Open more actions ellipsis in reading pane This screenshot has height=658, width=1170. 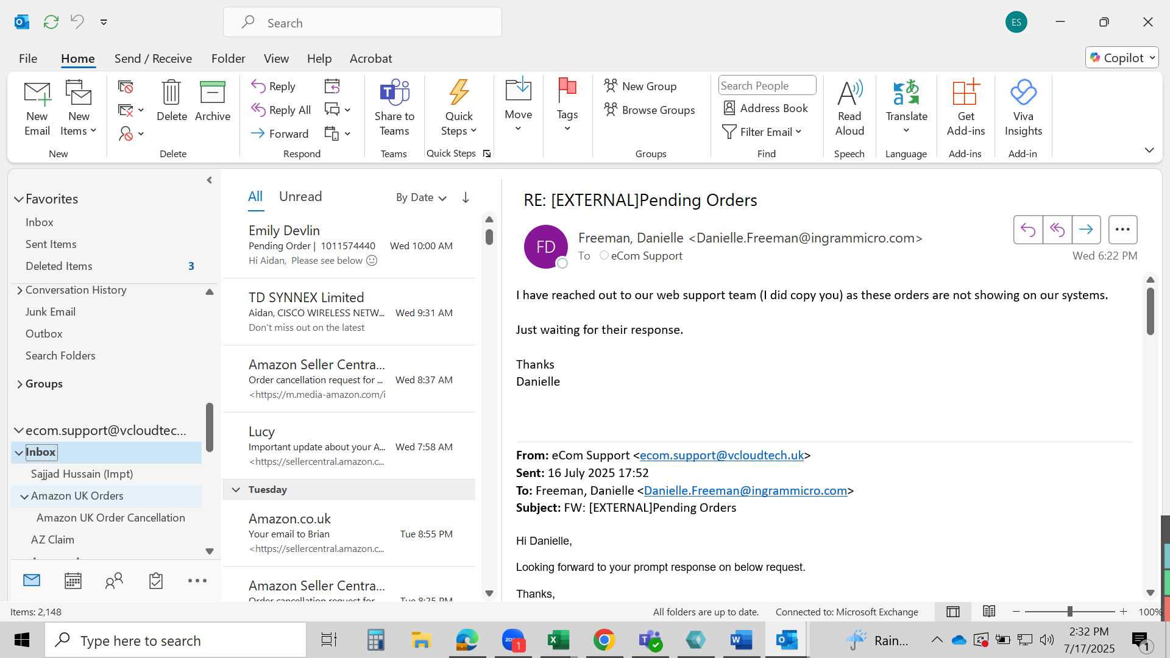pos(1122,230)
